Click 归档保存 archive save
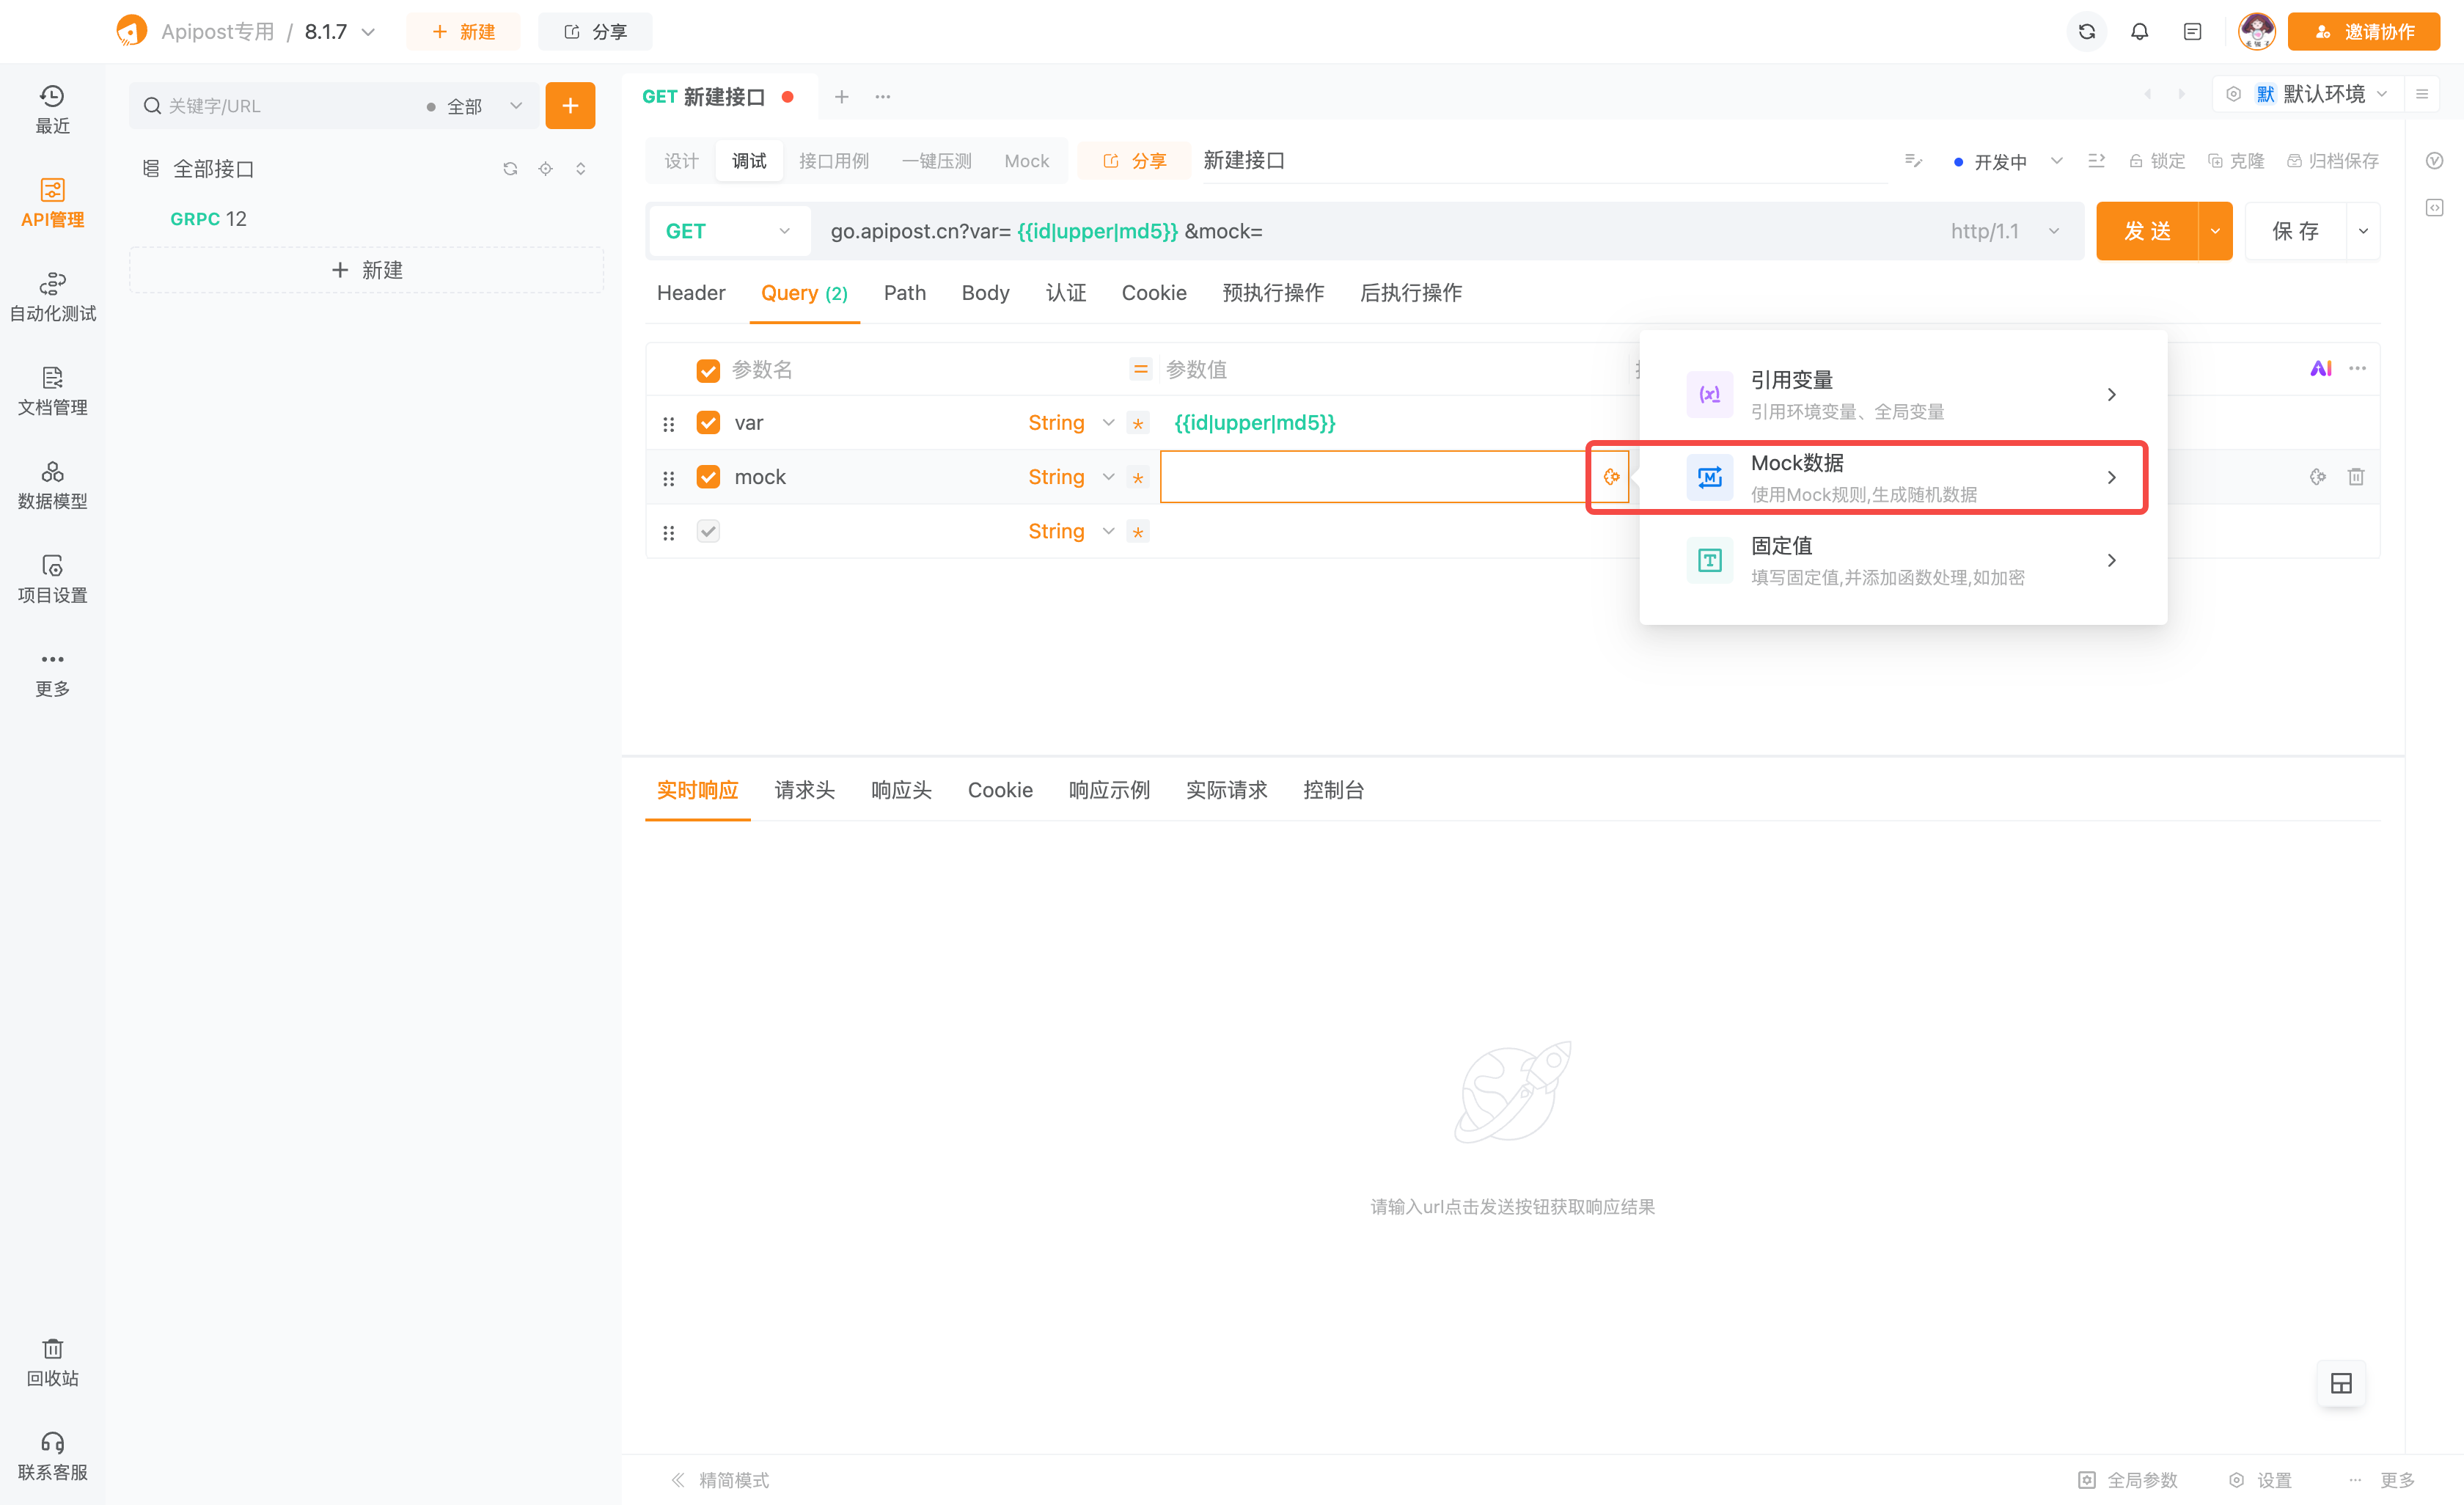The image size is (2464, 1505). [2332, 161]
